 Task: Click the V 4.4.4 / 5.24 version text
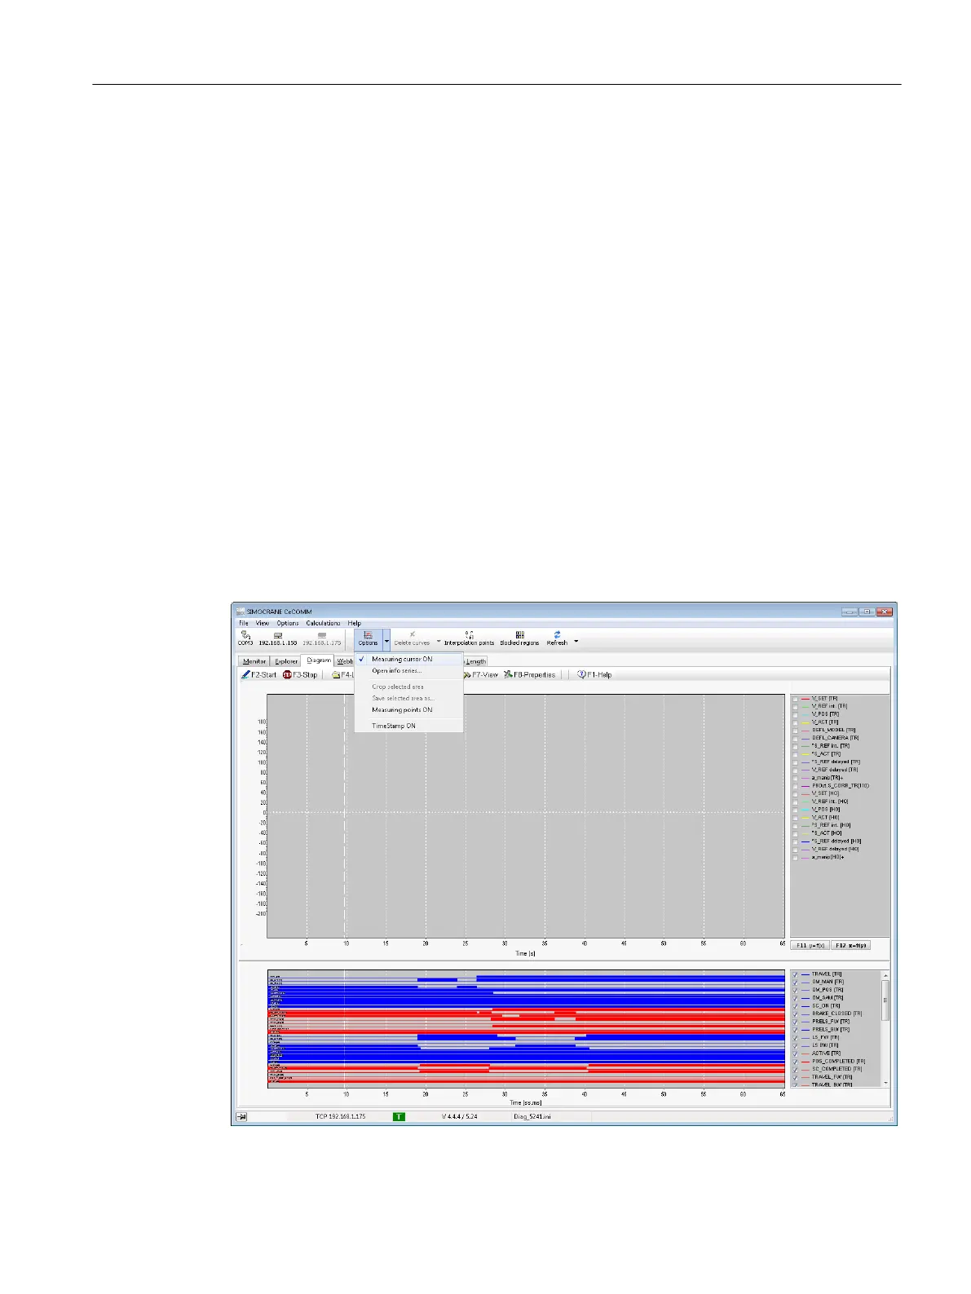point(460,1116)
